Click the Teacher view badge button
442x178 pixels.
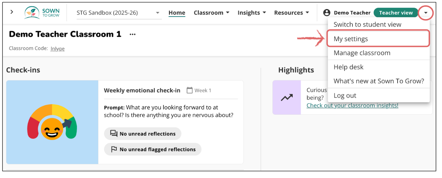(x=395, y=13)
